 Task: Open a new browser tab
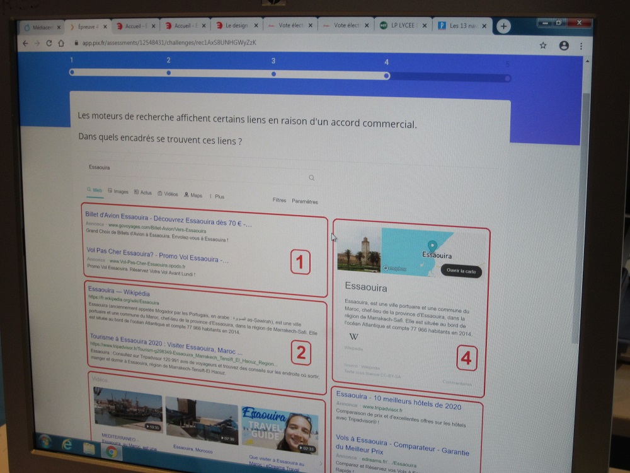pyautogui.click(x=503, y=26)
